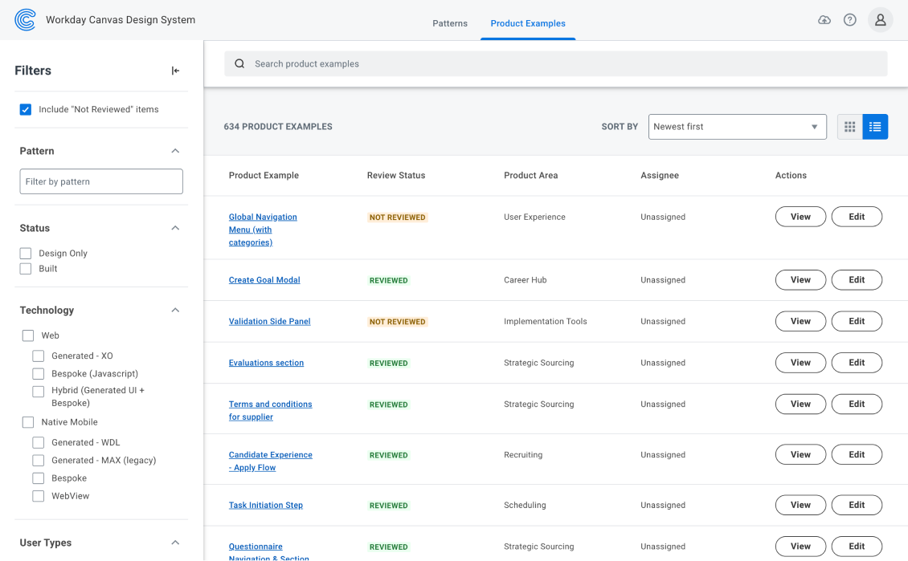This screenshot has width=908, height=561.
Task: Collapse the Filters sidebar panel
Action: tap(175, 71)
